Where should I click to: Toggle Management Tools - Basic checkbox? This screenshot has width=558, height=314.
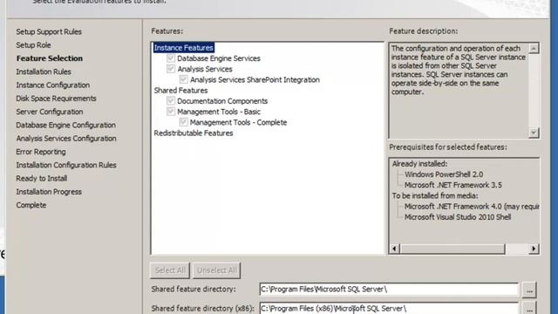[171, 112]
